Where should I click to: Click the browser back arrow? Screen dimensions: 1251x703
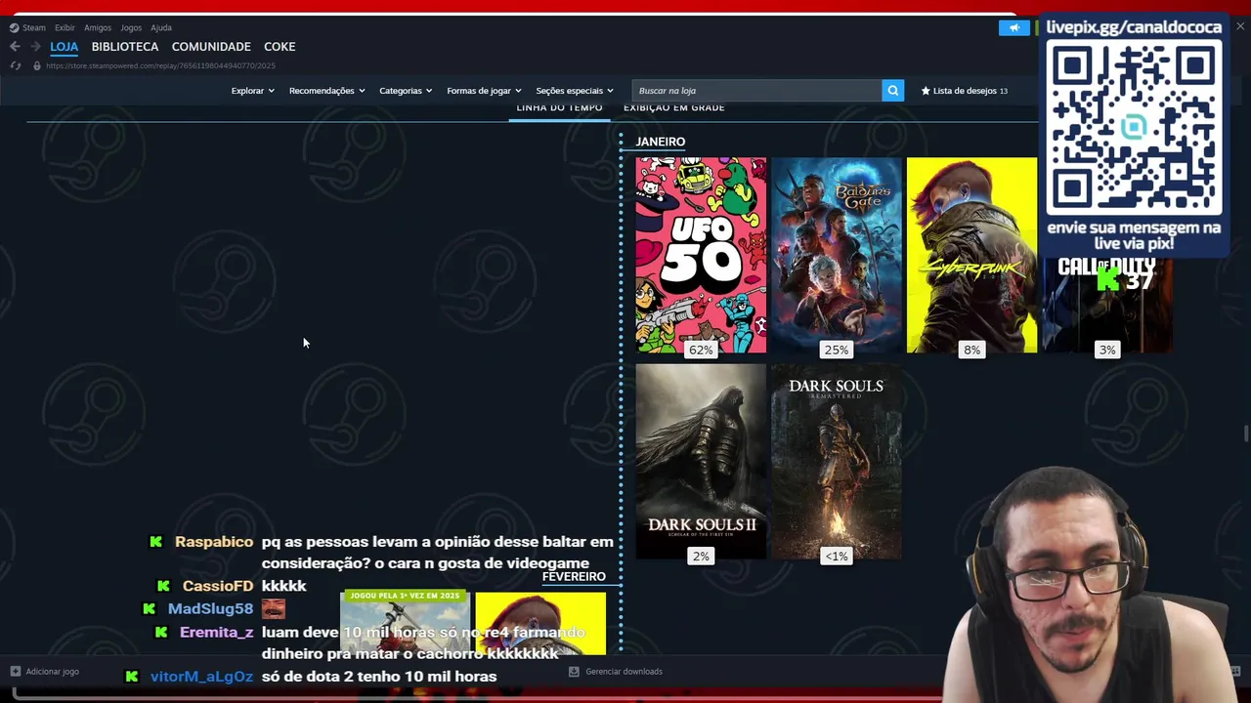pyautogui.click(x=15, y=46)
